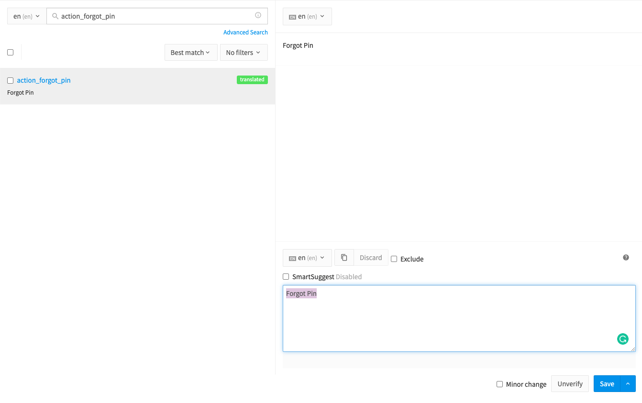Toggle the select all keys checkbox

coord(11,53)
